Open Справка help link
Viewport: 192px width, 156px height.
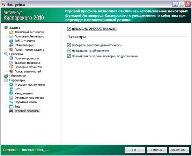click(x=10, y=150)
